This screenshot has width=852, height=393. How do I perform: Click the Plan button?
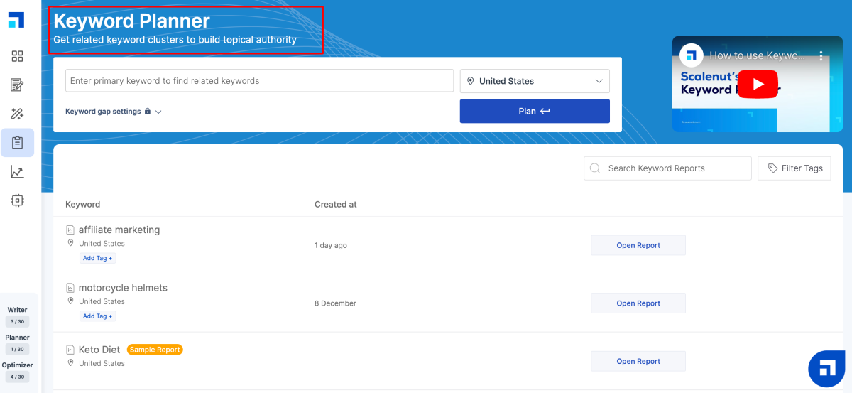tap(535, 111)
